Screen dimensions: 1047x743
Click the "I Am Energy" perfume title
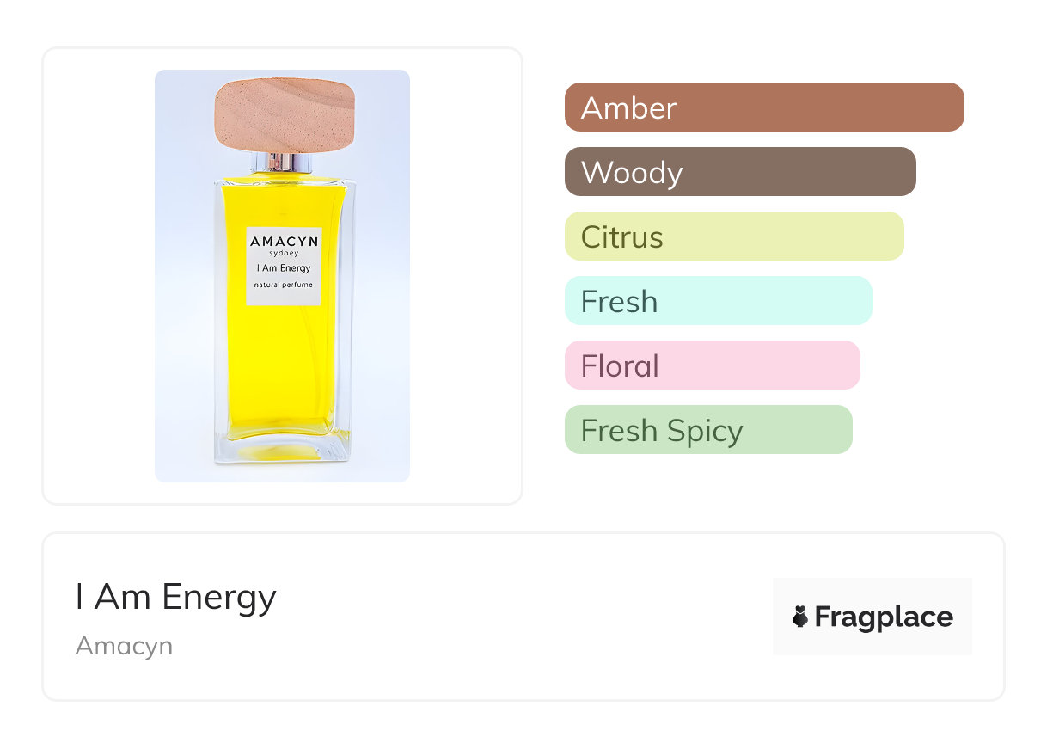point(175,597)
